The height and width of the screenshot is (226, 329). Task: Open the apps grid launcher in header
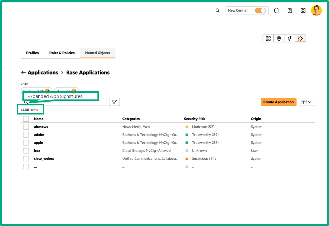click(x=303, y=11)
